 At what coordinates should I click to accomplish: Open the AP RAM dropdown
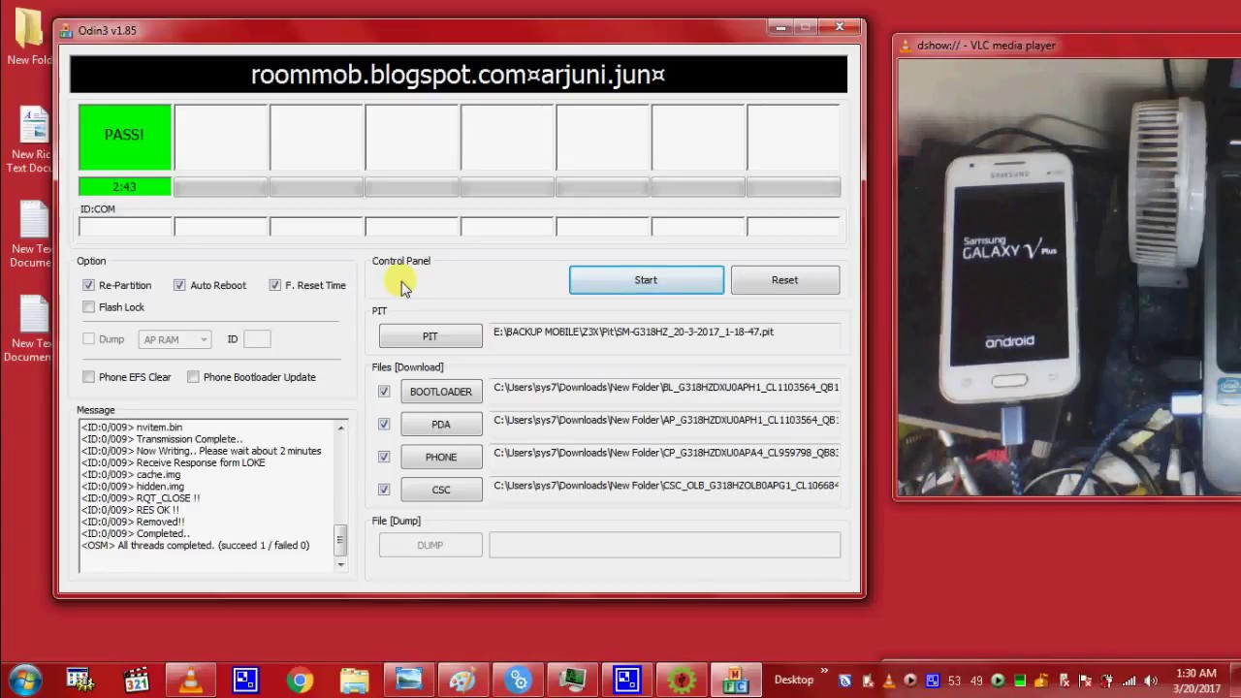click(175, 339)
